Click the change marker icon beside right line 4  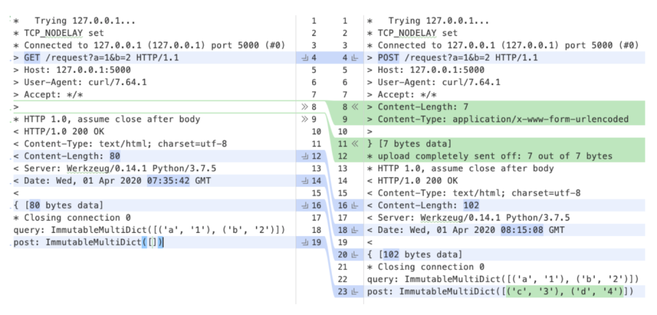353,58
